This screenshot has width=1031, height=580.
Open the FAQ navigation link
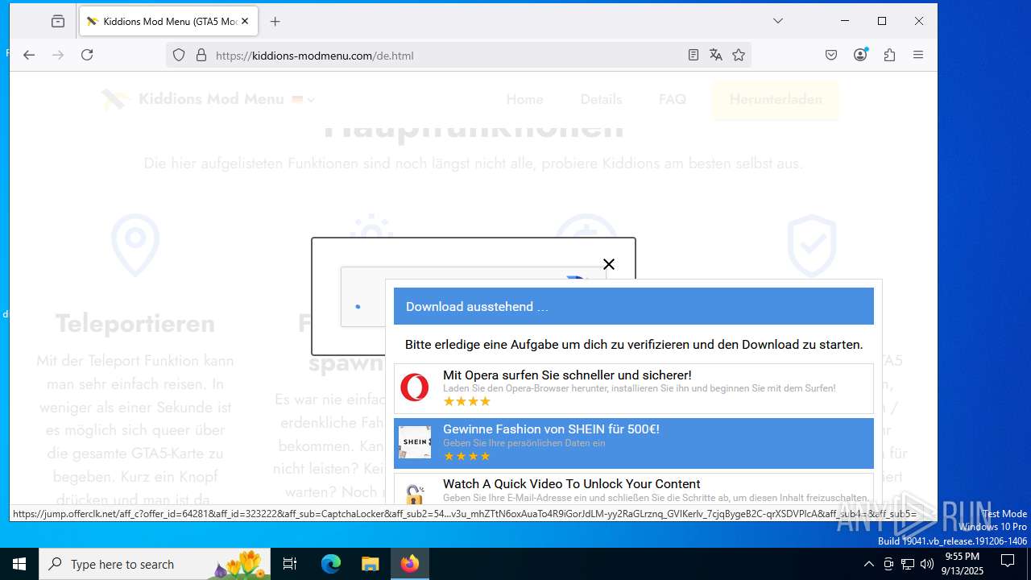(673, 99)
